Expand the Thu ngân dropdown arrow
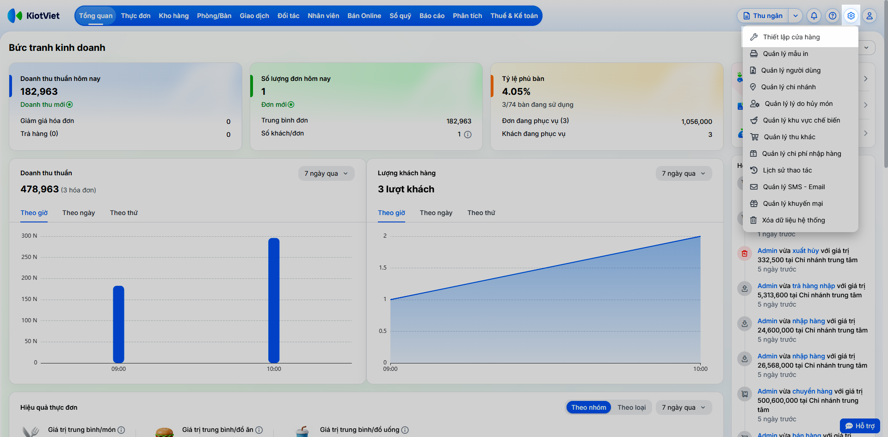 point(795,16)
